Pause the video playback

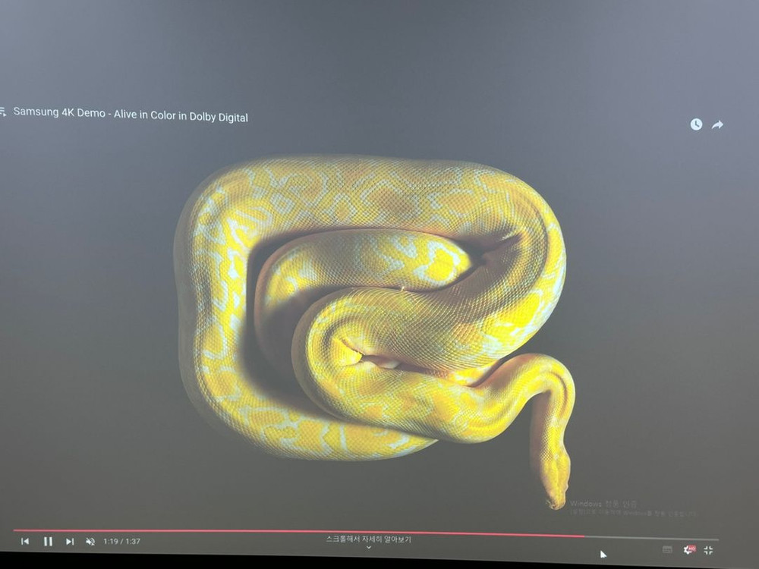[x=48, y=541]
